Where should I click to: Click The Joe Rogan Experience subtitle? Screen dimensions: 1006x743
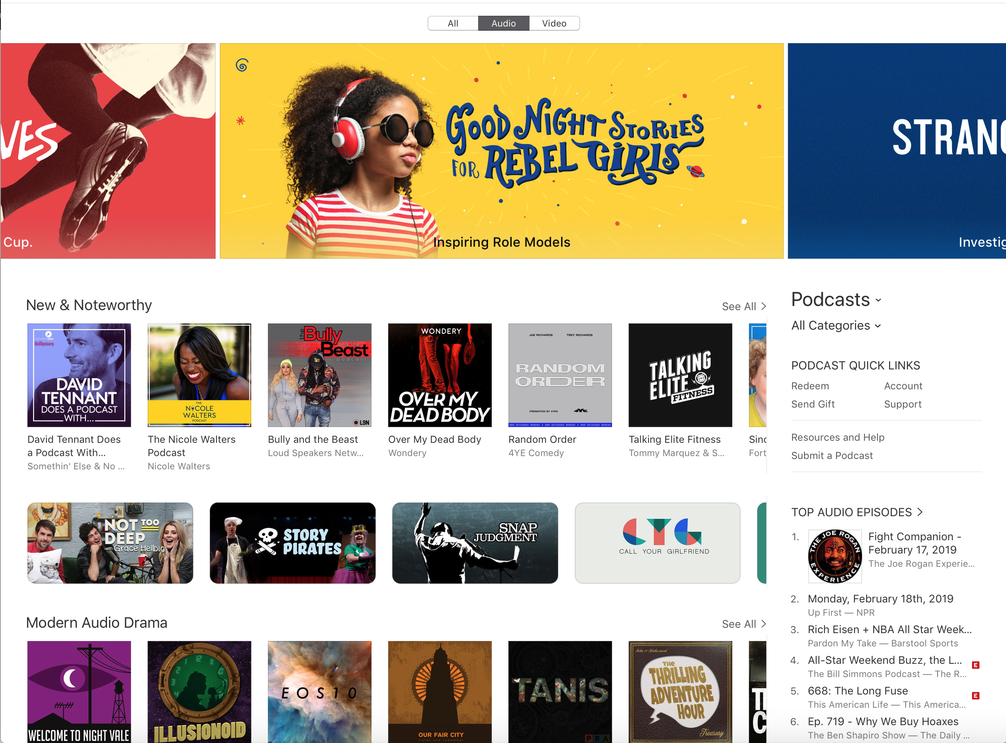click(x=921, y=563)
